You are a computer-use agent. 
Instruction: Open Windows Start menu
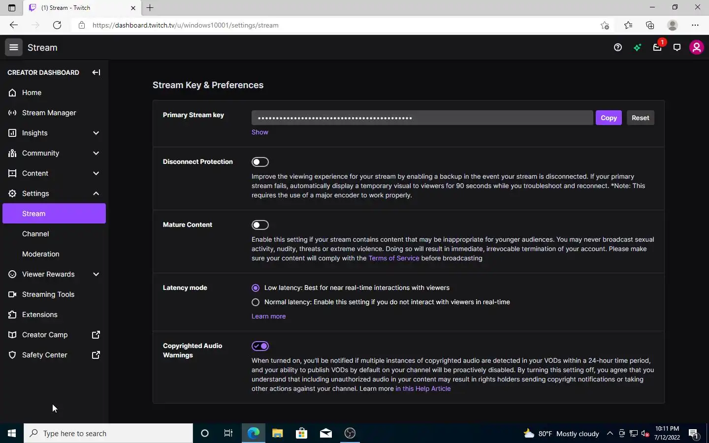[12, 433]
